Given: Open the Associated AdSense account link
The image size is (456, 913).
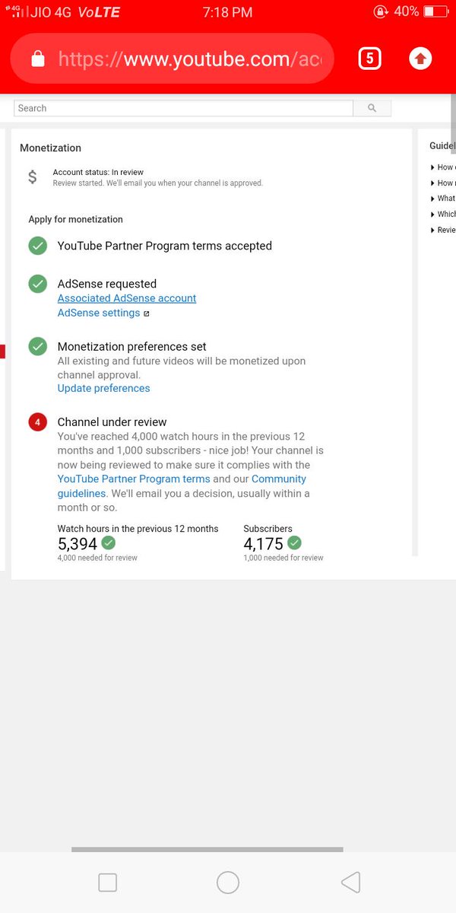Looking at the screenshot, I should [127, 298].
